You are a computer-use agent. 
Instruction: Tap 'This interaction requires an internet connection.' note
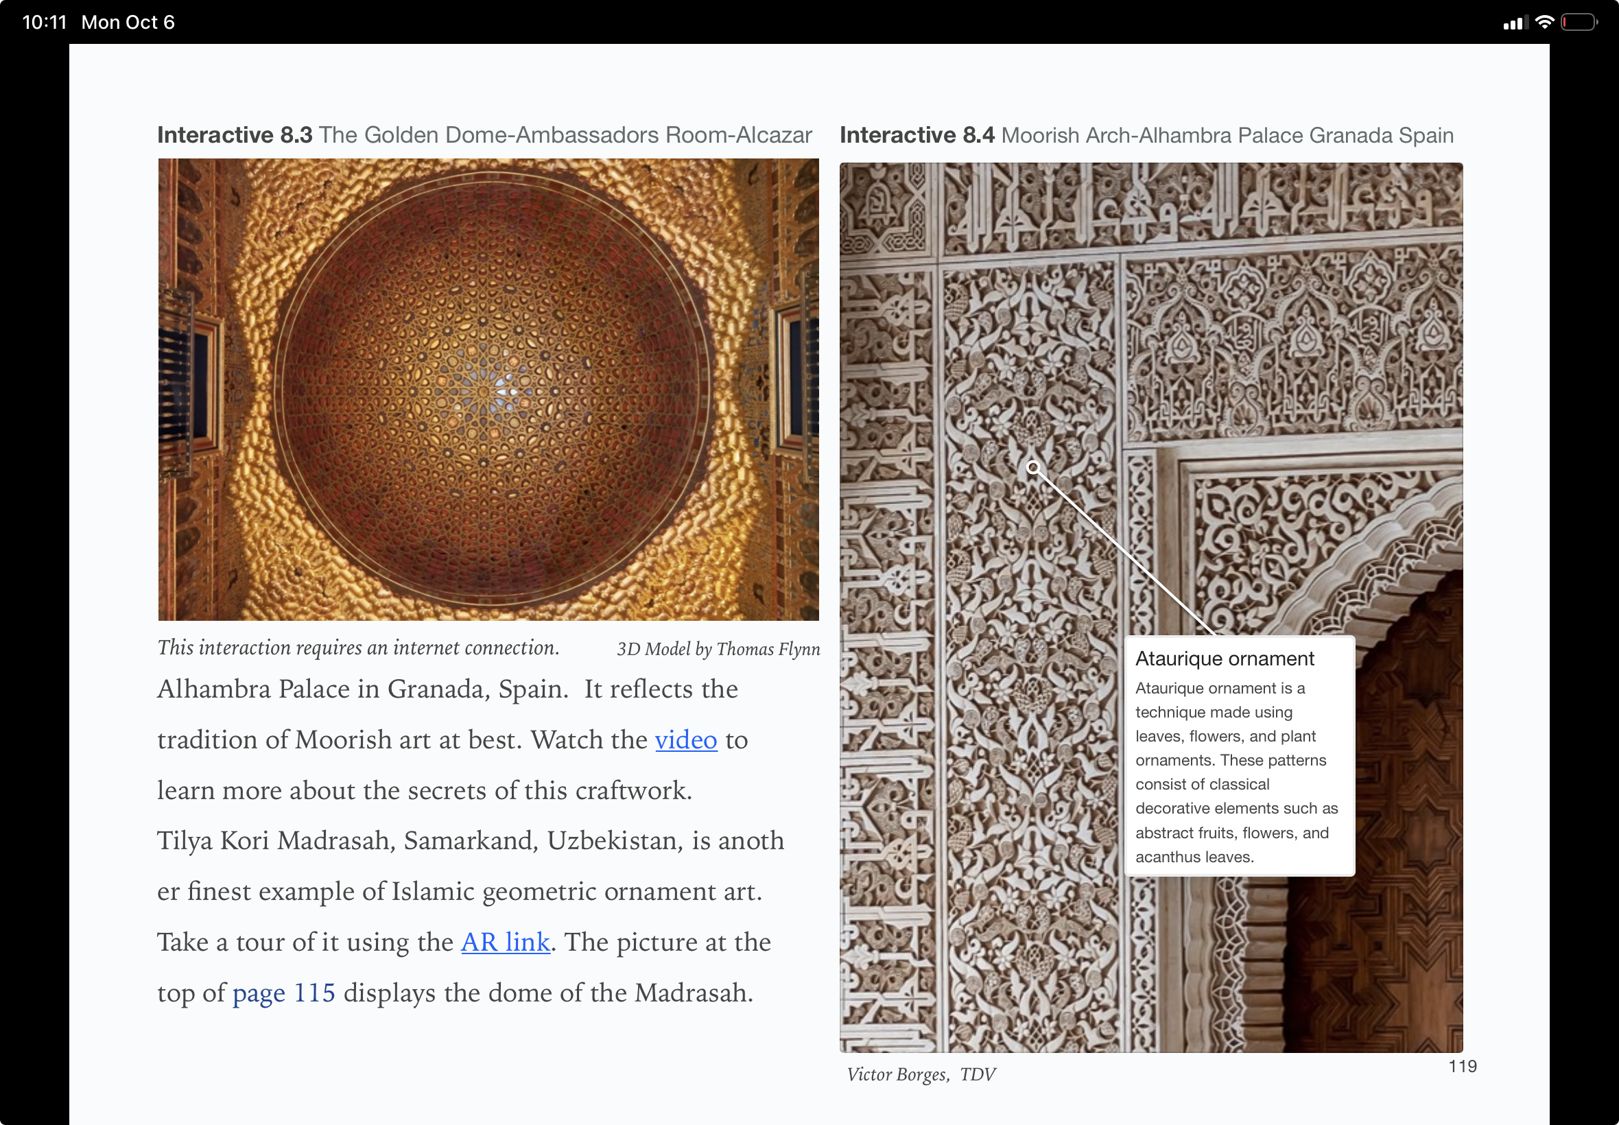(x=358, y=648)
